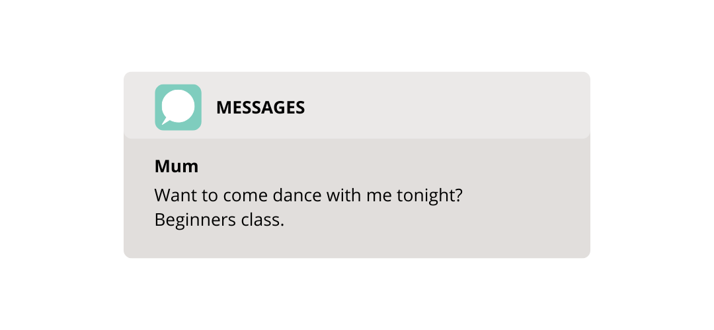This screenshot has width=714, height=330.
Task: Click the tail of the speech bubble icon
Action: coord(165,121)
